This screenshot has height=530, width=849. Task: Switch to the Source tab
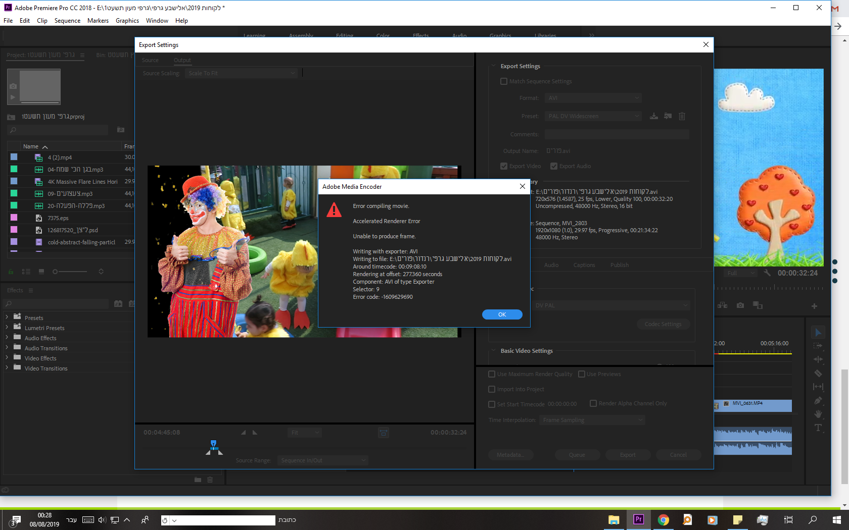click(150, 60)
